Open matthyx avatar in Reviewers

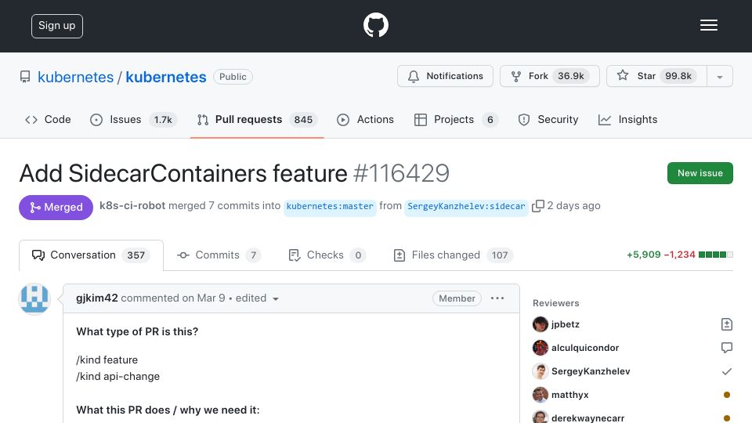(540, 395)
